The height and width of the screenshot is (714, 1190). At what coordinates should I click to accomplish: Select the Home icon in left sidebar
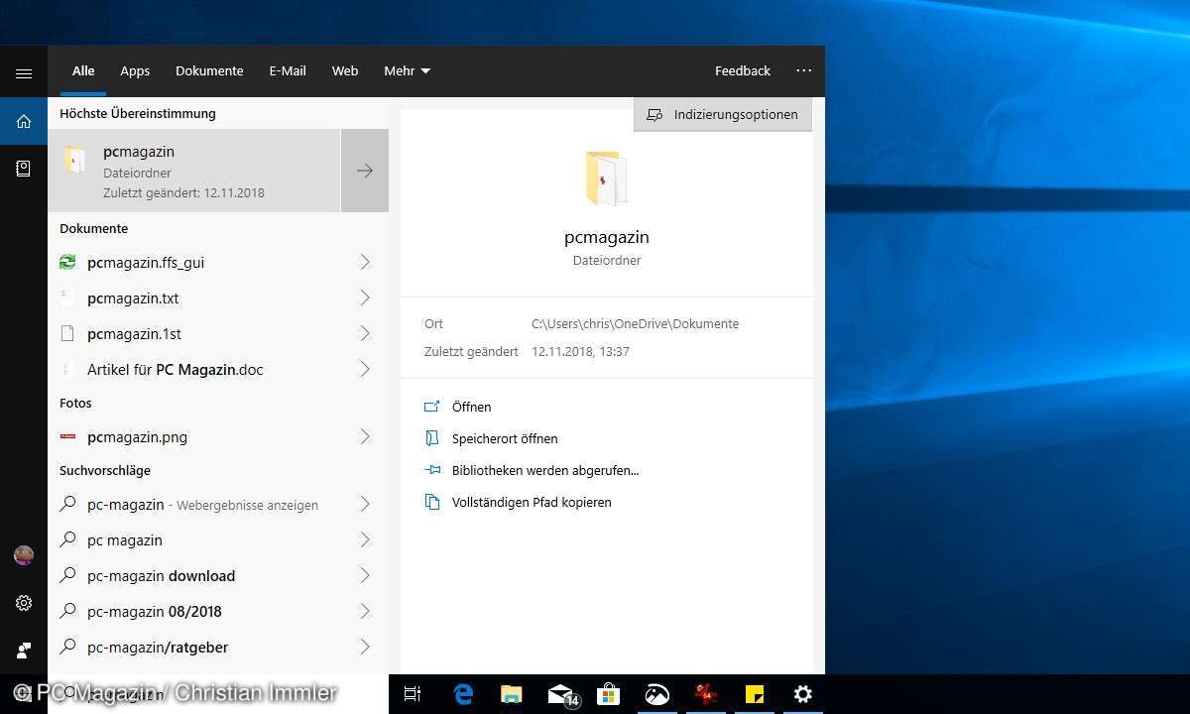(24, 122)
